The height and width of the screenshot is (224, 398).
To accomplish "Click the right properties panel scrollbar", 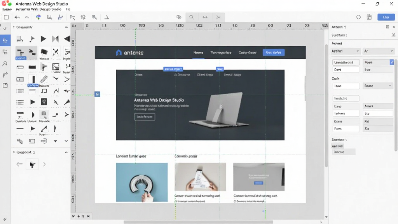I will pyautogui.click(x=396, y=105).
